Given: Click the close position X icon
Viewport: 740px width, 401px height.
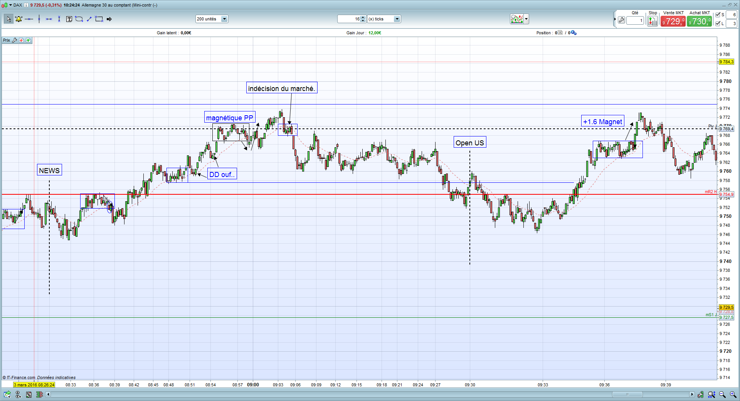Looking at the screenshot, I should point(560,33).
